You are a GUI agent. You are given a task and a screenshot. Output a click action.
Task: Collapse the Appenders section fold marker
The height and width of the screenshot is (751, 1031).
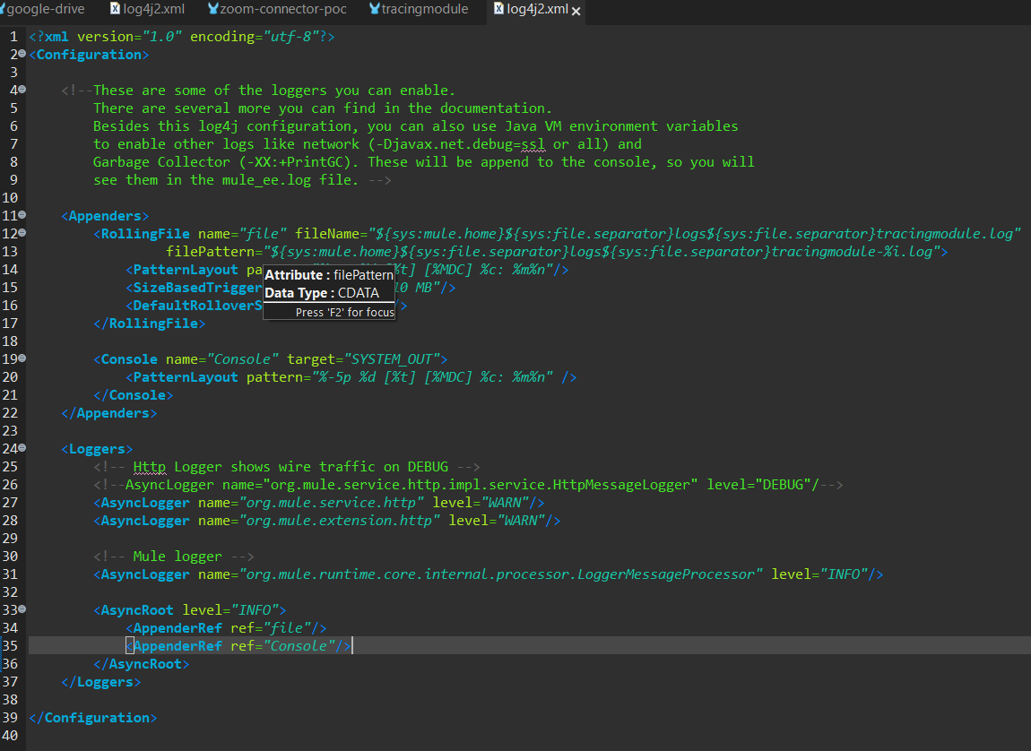pos(22,216)
